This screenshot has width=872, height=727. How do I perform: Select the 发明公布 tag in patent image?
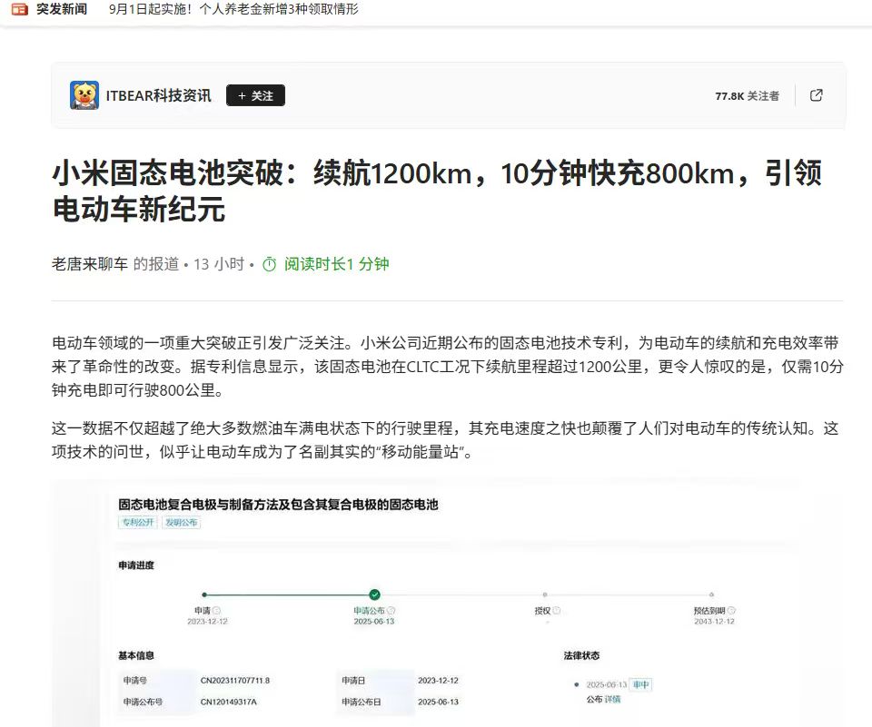[x=182, y=523]
